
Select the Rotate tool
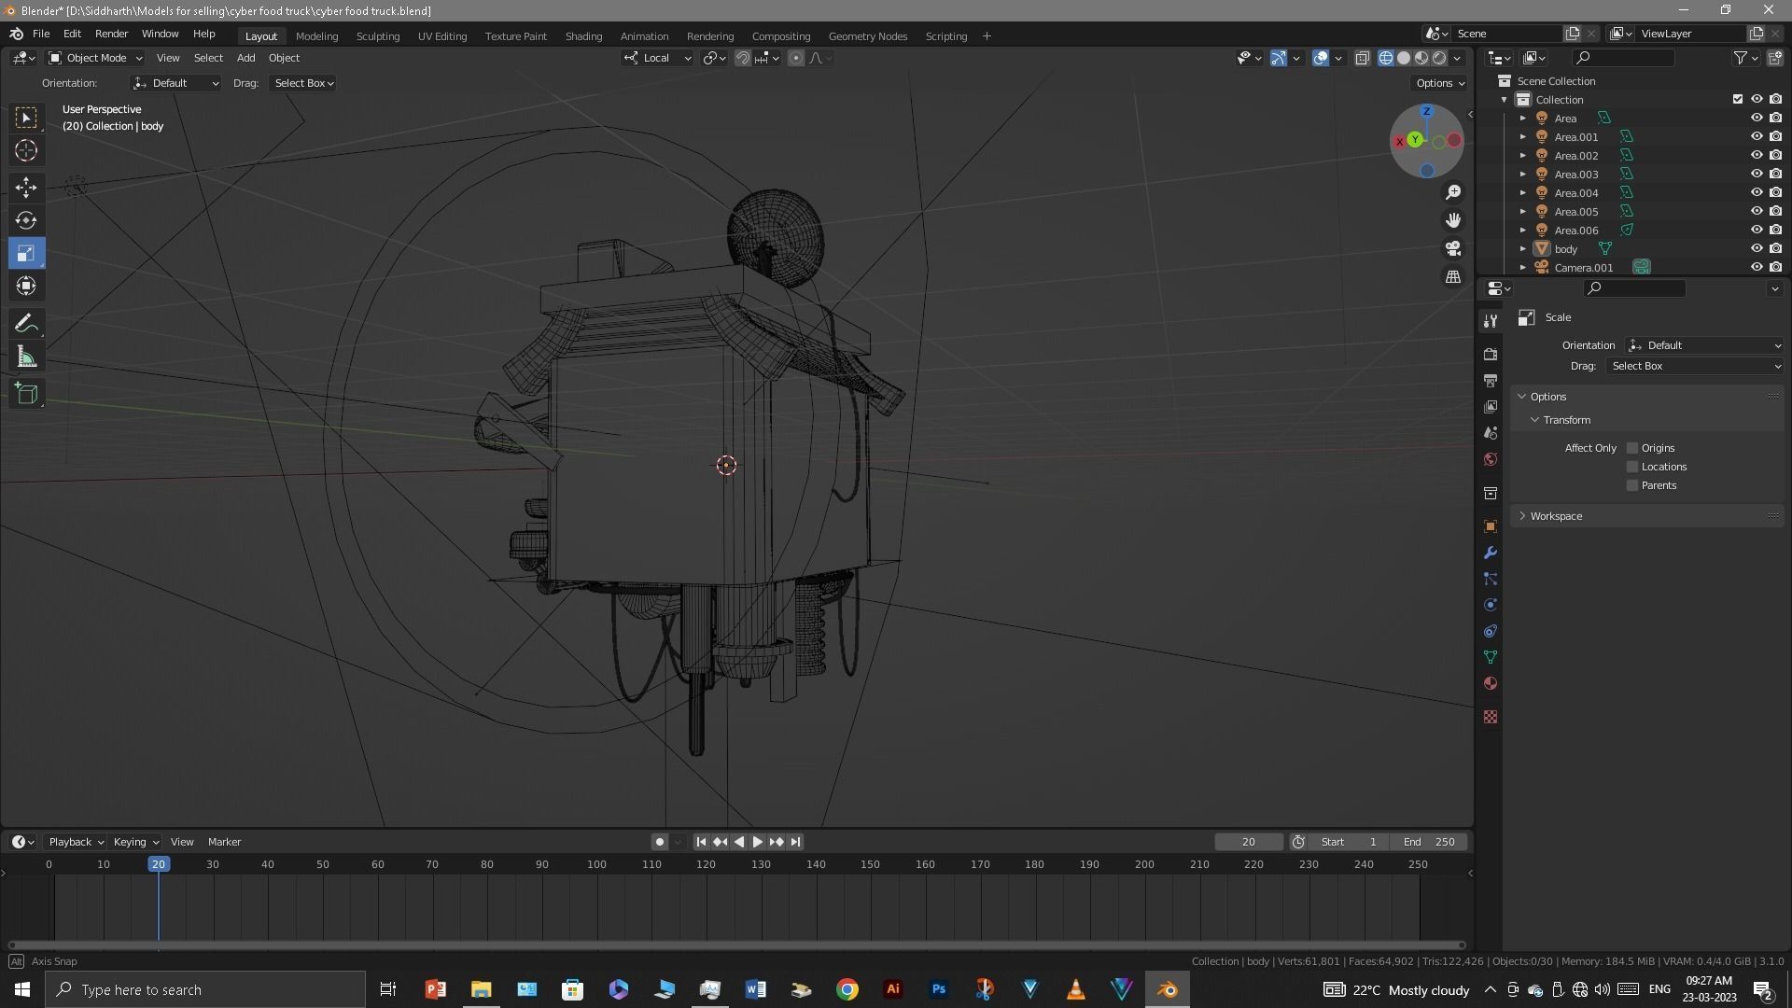(x=26, y=220)
